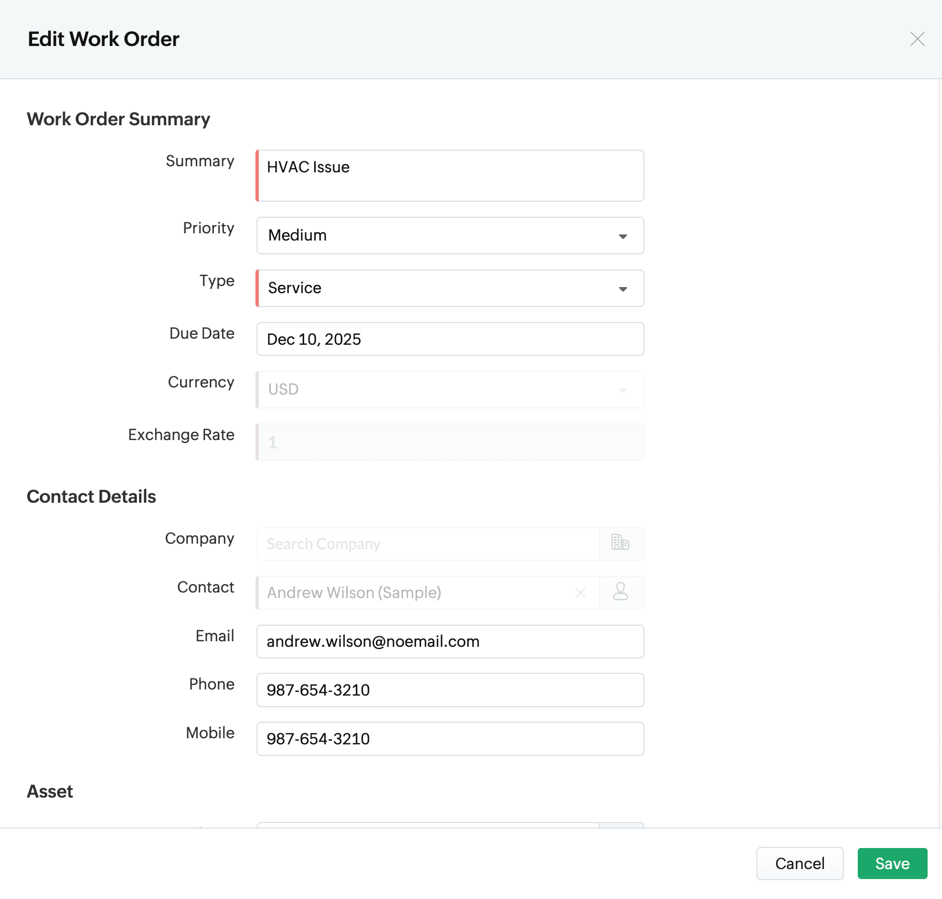This screenshot has height=899, width=942.
Task: Clear the Andrew Wilson contact selection
Action: [x=580, y=592]
